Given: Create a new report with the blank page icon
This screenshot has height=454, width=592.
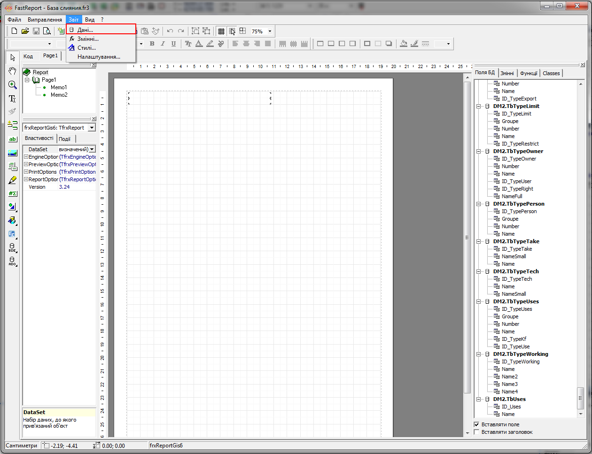Looking at the screenshot, I should tap(14, 31).
